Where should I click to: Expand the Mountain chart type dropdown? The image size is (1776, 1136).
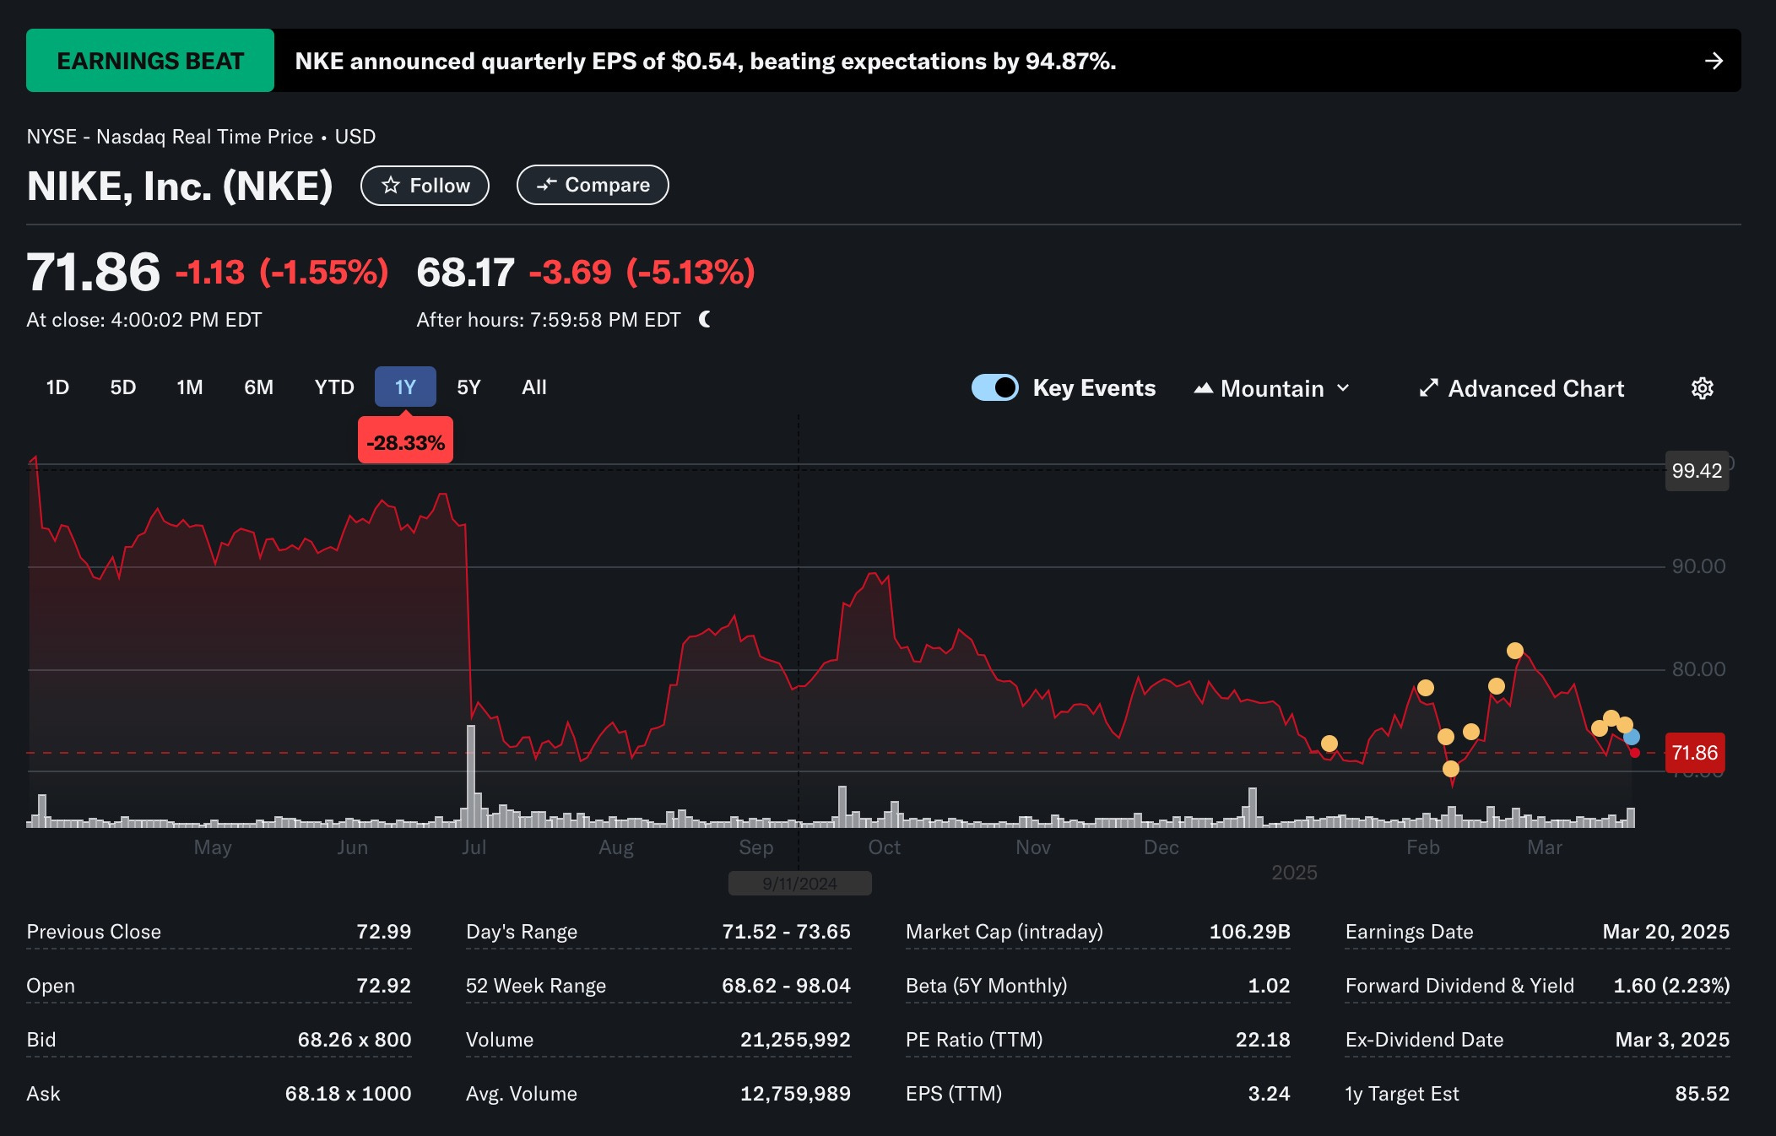[x=1343, y=388]
